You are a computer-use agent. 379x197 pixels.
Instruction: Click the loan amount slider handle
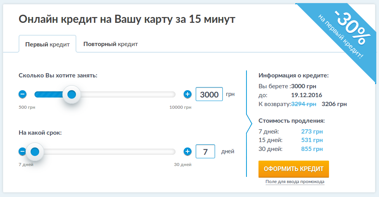[71, 94]
